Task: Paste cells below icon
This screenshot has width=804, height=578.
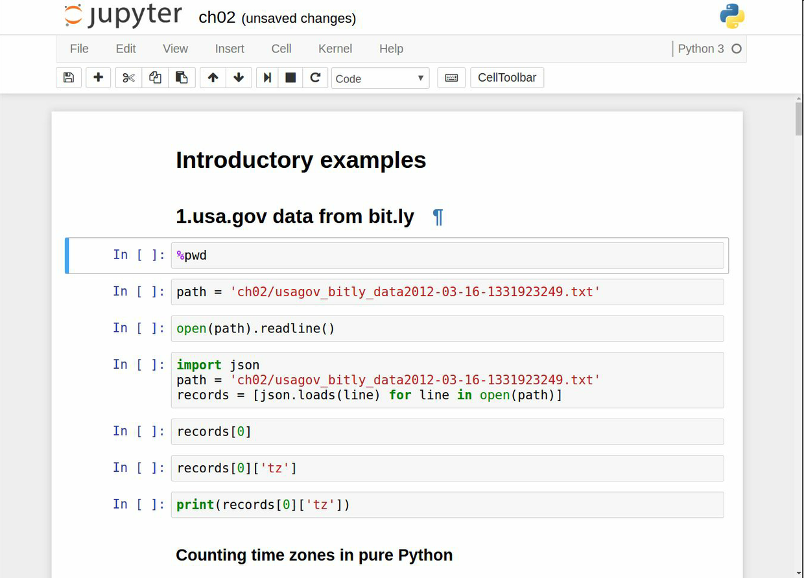Action: tap(182, 78)
